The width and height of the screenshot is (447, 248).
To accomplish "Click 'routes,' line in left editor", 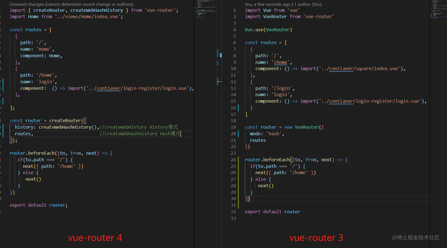I will coord(24,133).
